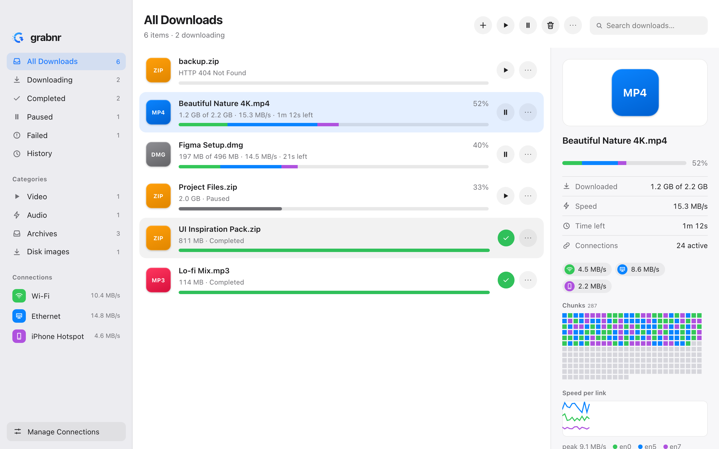Click the green completed checkmark for Lo-fi Mix.mp3
The height and width of the screenshot is (449, 719).
click(x=506, y=280)
